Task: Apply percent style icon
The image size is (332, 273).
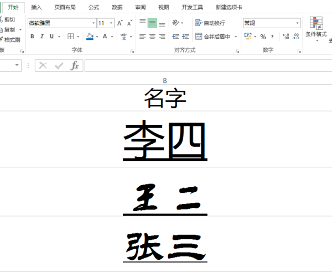Action: (x=263, y=36)
